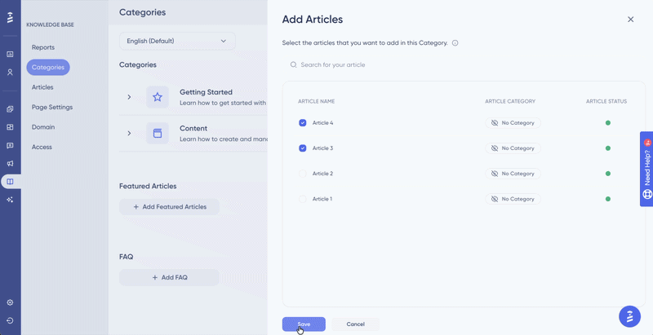
Task: Click the green status dot for Article 1
Action: [608, 199]
